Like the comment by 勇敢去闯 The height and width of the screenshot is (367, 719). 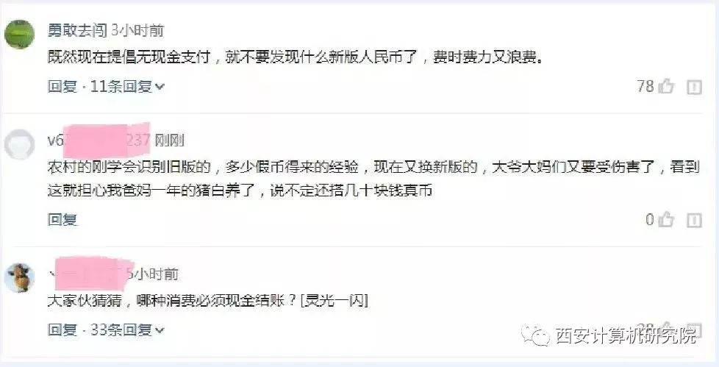click(666, 86)
